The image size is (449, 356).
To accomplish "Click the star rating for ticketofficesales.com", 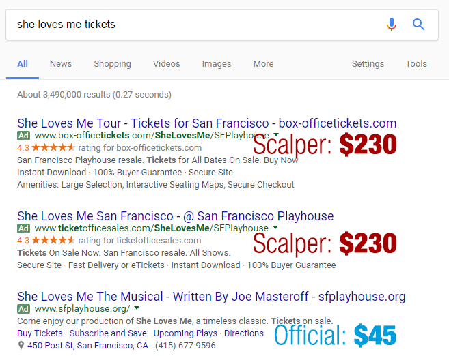I will coord(53,240).
